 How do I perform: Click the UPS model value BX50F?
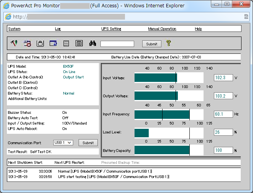coord(68,67)
